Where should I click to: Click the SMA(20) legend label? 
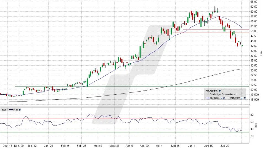(x=215, y=98)
